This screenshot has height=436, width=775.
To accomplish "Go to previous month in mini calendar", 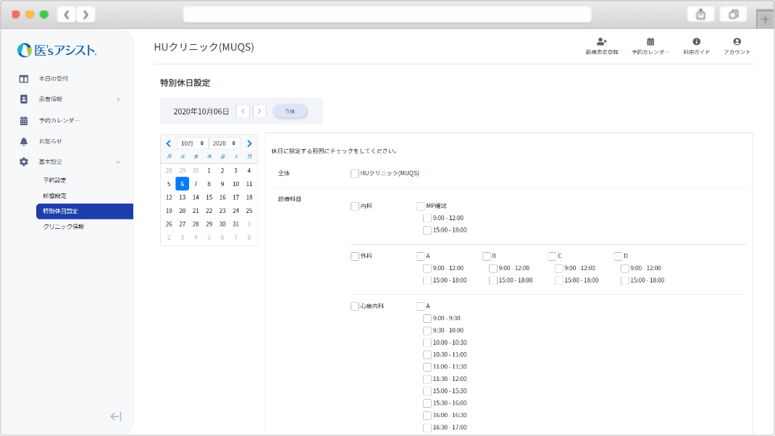I will click(169, 143).
